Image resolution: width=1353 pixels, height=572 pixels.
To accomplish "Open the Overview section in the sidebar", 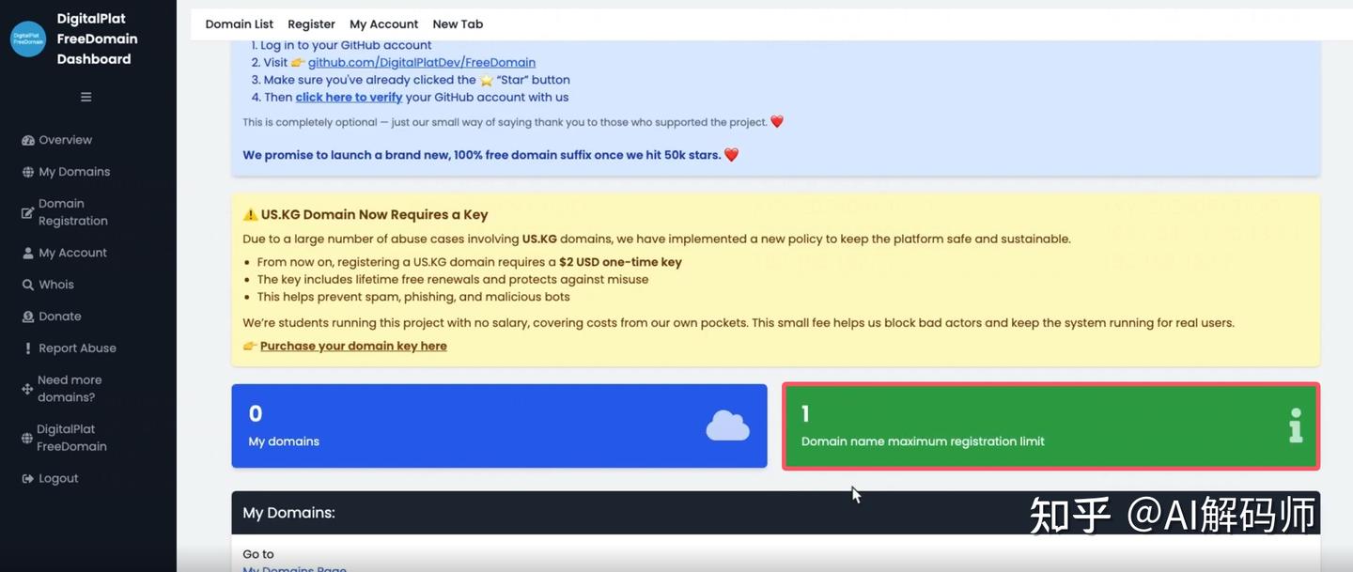I will (25, 139).
